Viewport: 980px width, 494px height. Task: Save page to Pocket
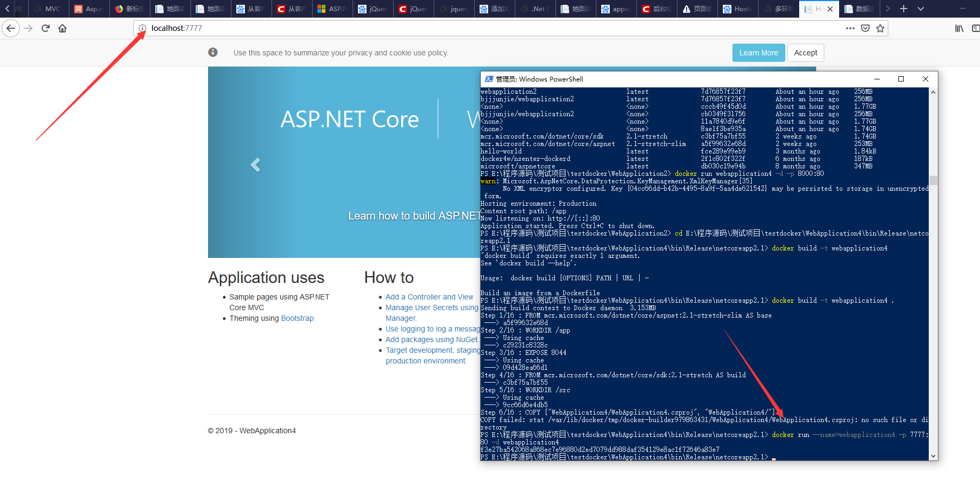tap(865, 28)
